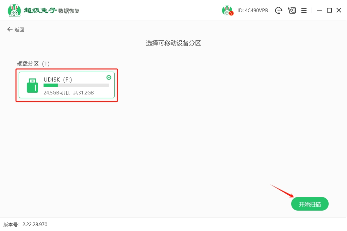Open customer service headset icon
This screenshot has height=231, width=347.
pyautogui.click(x=279, y=11)
